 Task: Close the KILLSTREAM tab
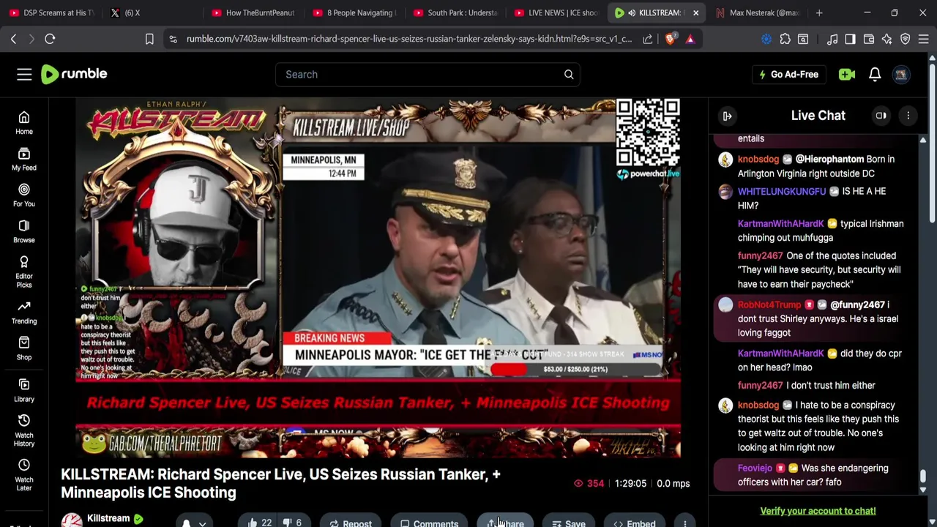695,12
